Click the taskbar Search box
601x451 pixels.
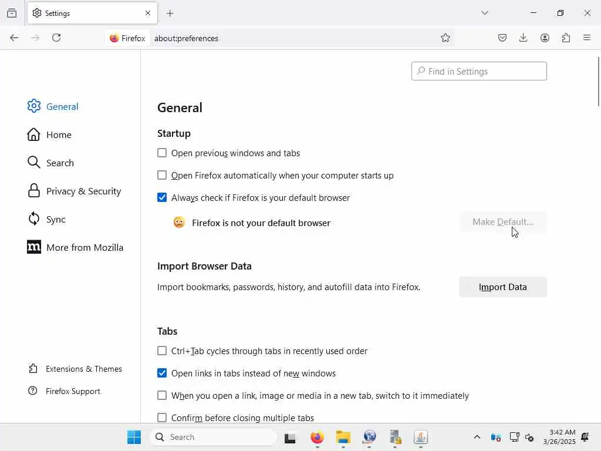click(x=213, y=437)
